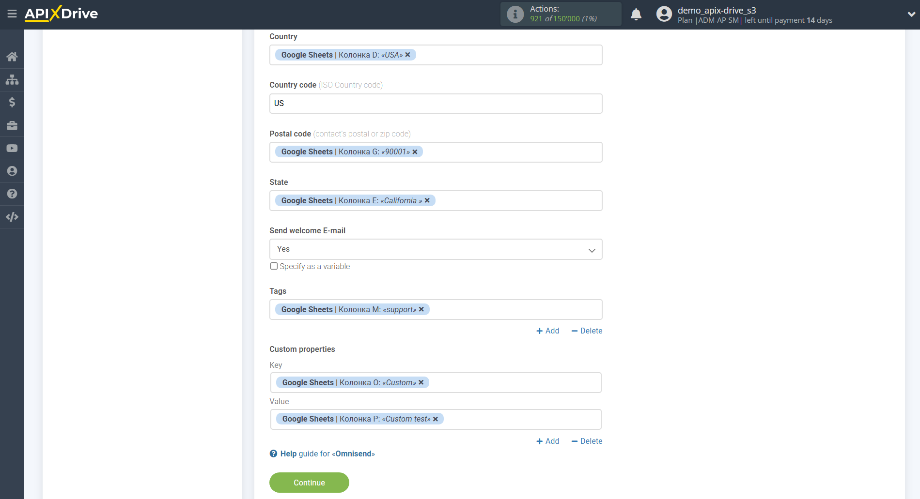Image resolution: width=920 pixels, height=499 pixels.
Task: Enable Specify as a variable
Action: tap(274, 266)
